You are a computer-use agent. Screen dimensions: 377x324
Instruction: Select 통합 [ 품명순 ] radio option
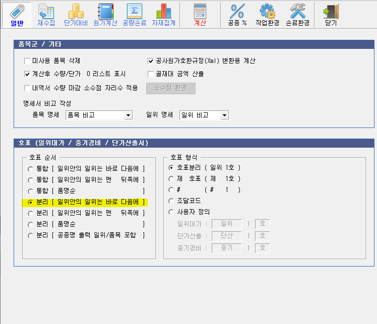[x=31, y=190]
